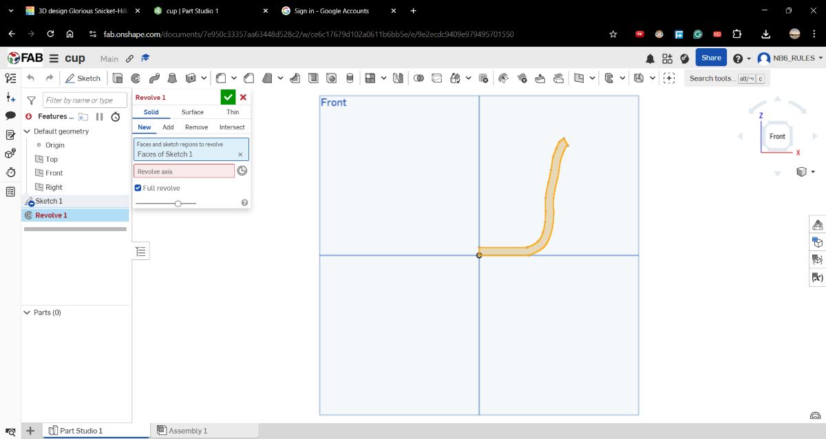Image resolution: width=826 pixels, height=439 pixels.
Task: Select the Chamfer tool
Action: (x=248, y=78)
